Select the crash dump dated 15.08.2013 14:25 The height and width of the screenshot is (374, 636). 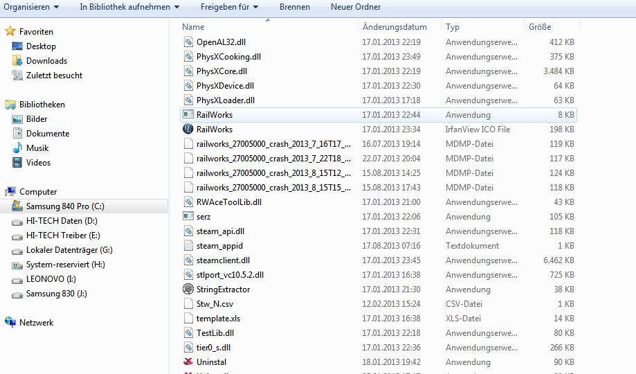[274, 173]
